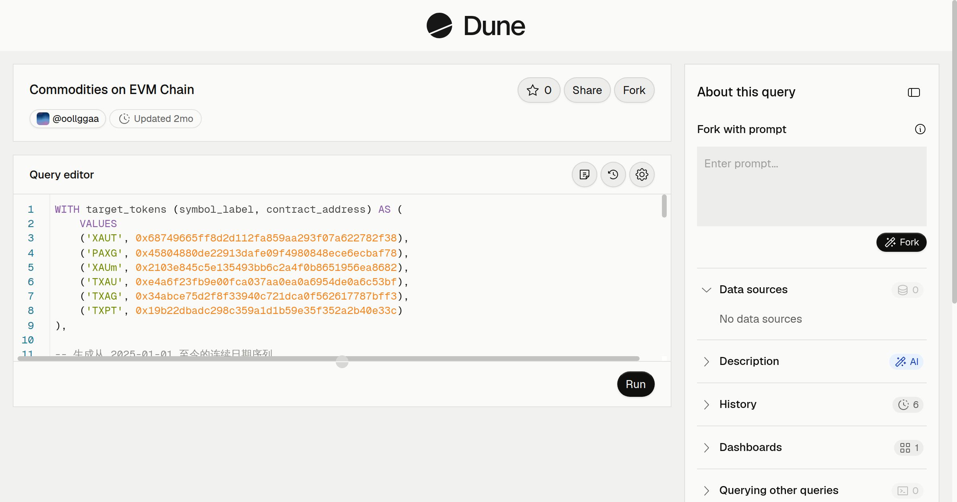This screenshot has height=502, width=957.
Task: Star the Commodities on EVM Chain query
Action: [x=539, y=90]
